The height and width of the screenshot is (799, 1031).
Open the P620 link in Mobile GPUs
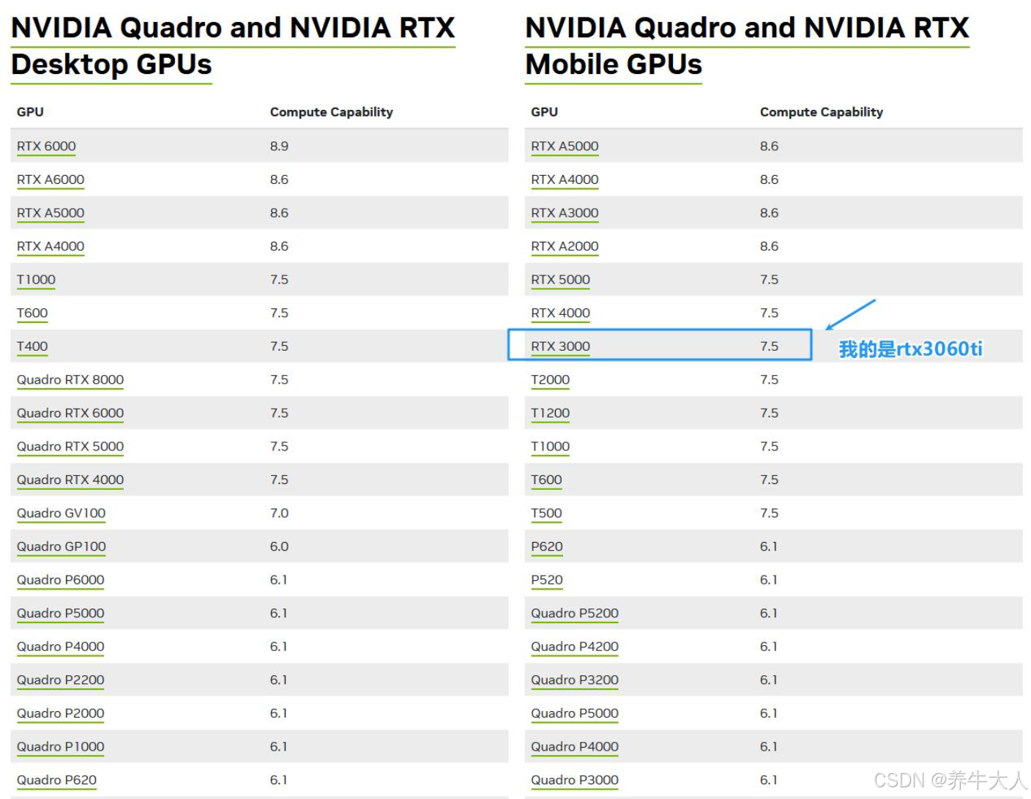coord(547,546)
